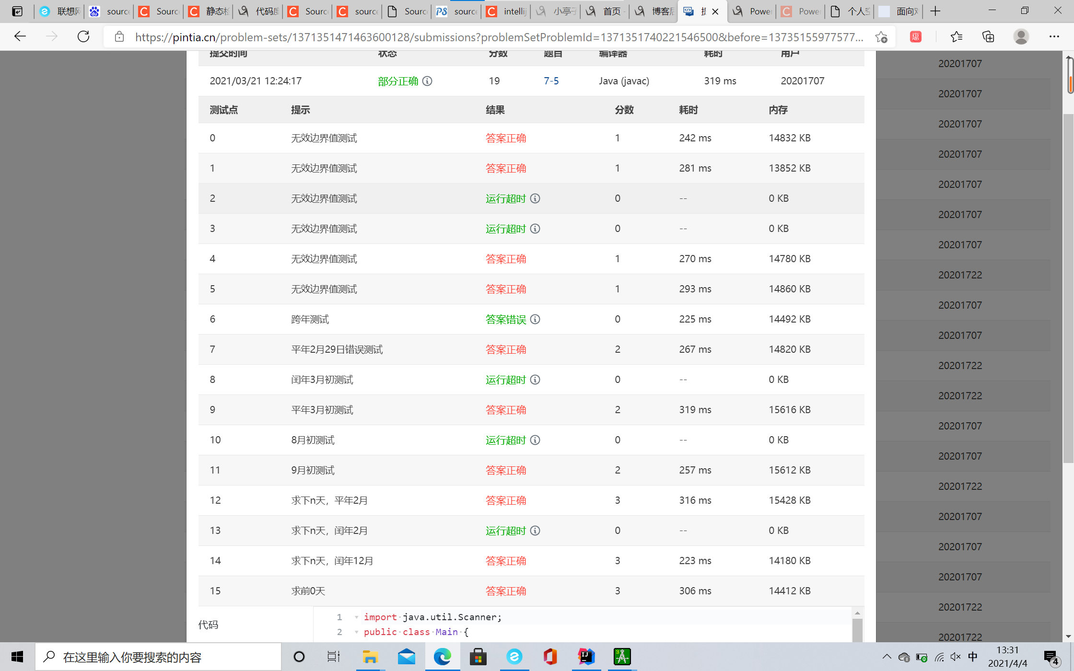Switch to the 博客 browser tab
The width and height of the screenshot is (1074, 671).
656,11
